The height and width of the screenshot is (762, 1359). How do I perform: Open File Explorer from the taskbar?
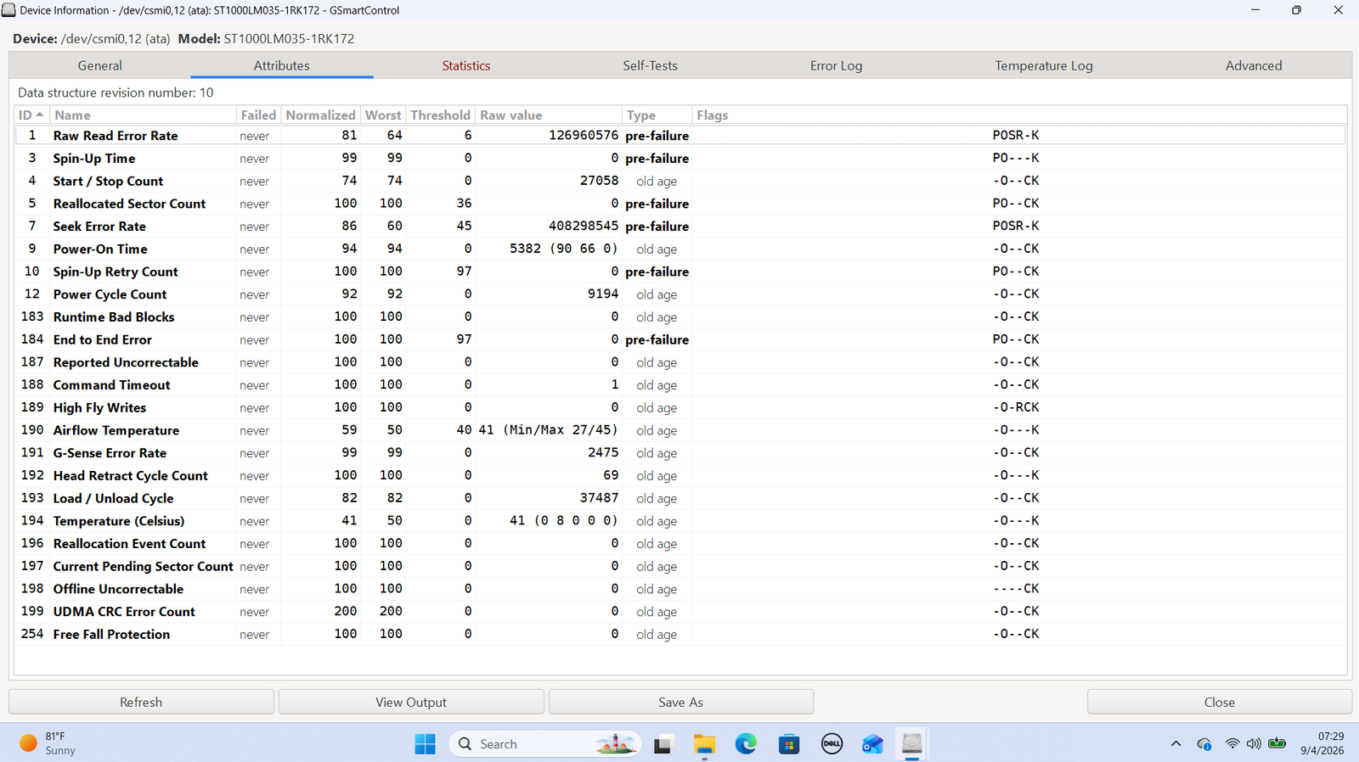pos(704,744)
